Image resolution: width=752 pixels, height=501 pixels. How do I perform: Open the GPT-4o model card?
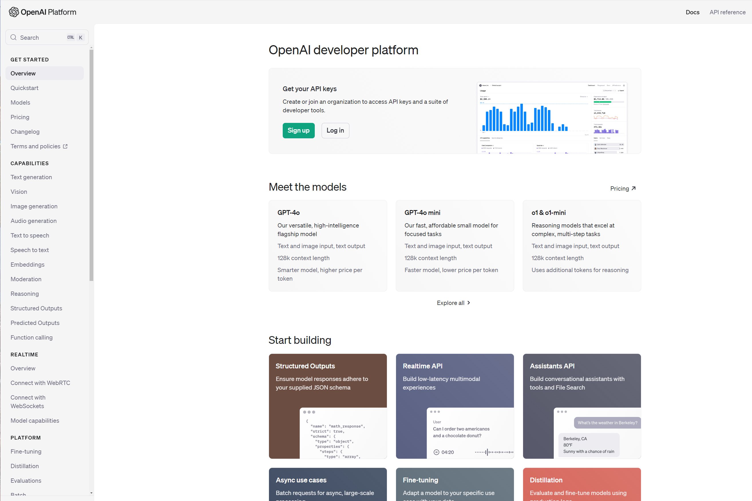click(x=328, y=246)
